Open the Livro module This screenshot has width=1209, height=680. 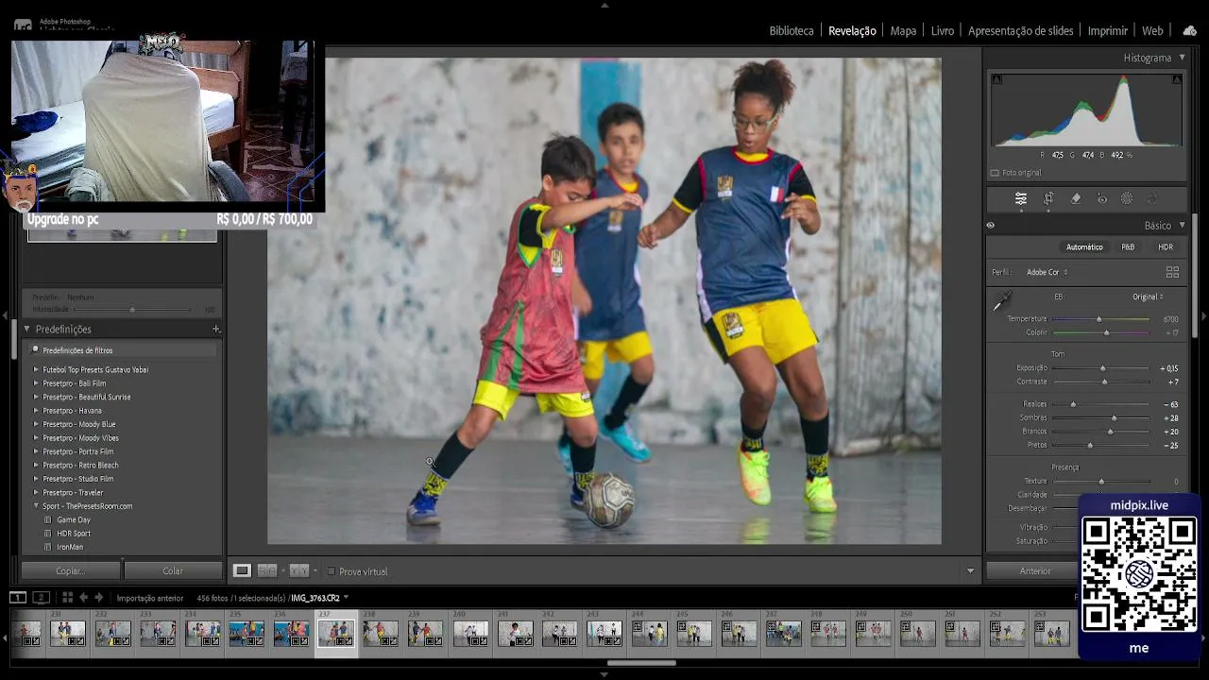coord(943,31)
